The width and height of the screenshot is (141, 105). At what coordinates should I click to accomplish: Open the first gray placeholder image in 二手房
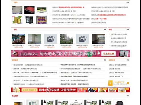[50, 39]
